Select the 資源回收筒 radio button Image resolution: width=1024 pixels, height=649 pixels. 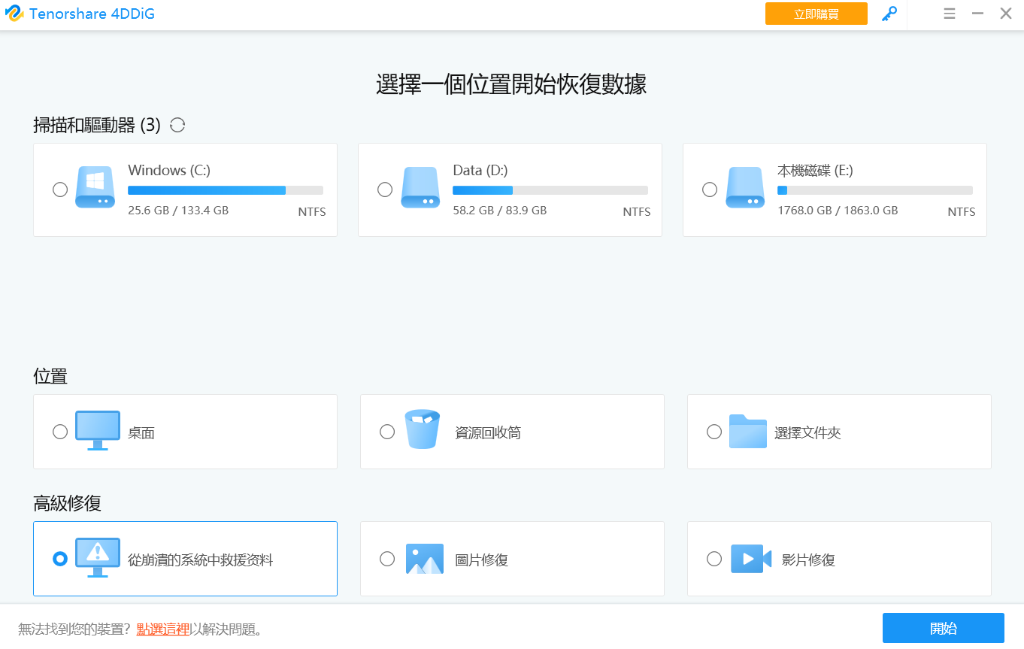click(387, 432)
